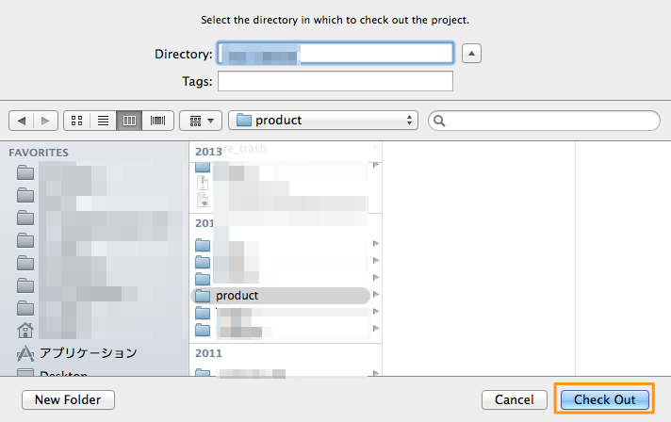Click the Check Out button

click(604, 400)
